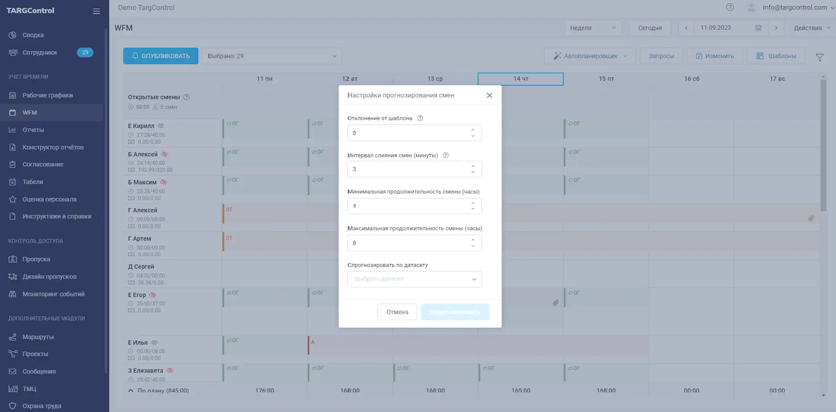Increase Максимальная продолжительность смены value
The width and height of the screenshot is (836, 412).
coord(473,240)
